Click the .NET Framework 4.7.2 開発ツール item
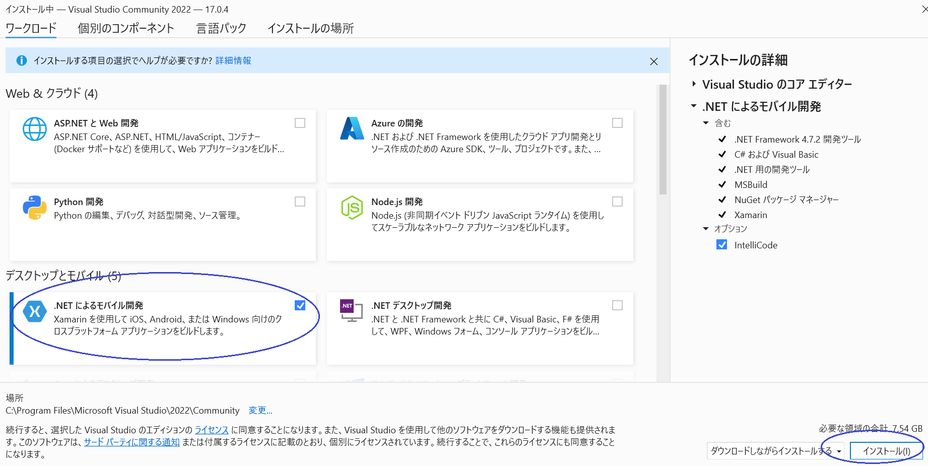Image resolution: width=928 pixels, height=466 pixels. tap(798, 140)
